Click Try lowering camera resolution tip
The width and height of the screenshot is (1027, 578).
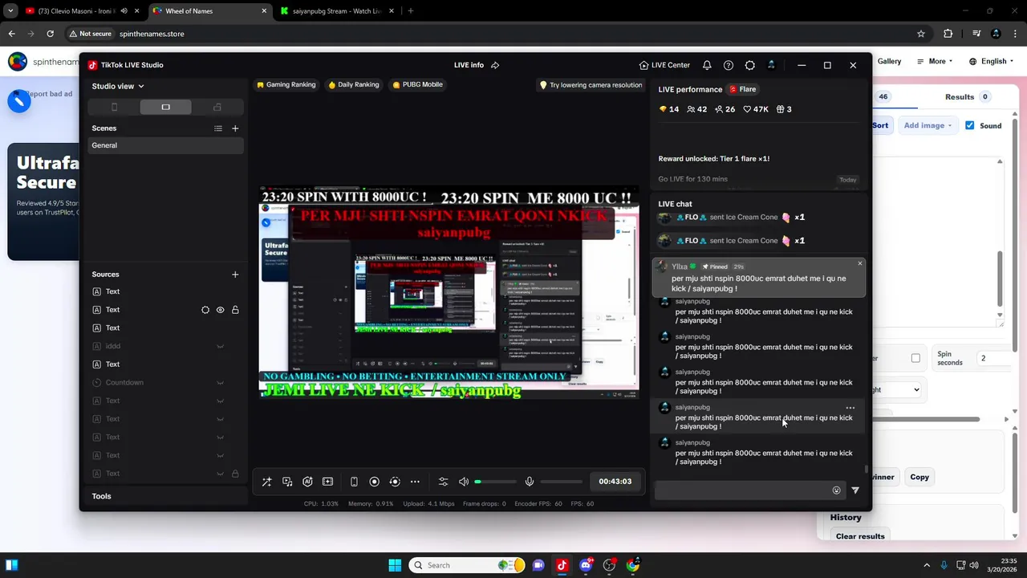pos(591,85)
